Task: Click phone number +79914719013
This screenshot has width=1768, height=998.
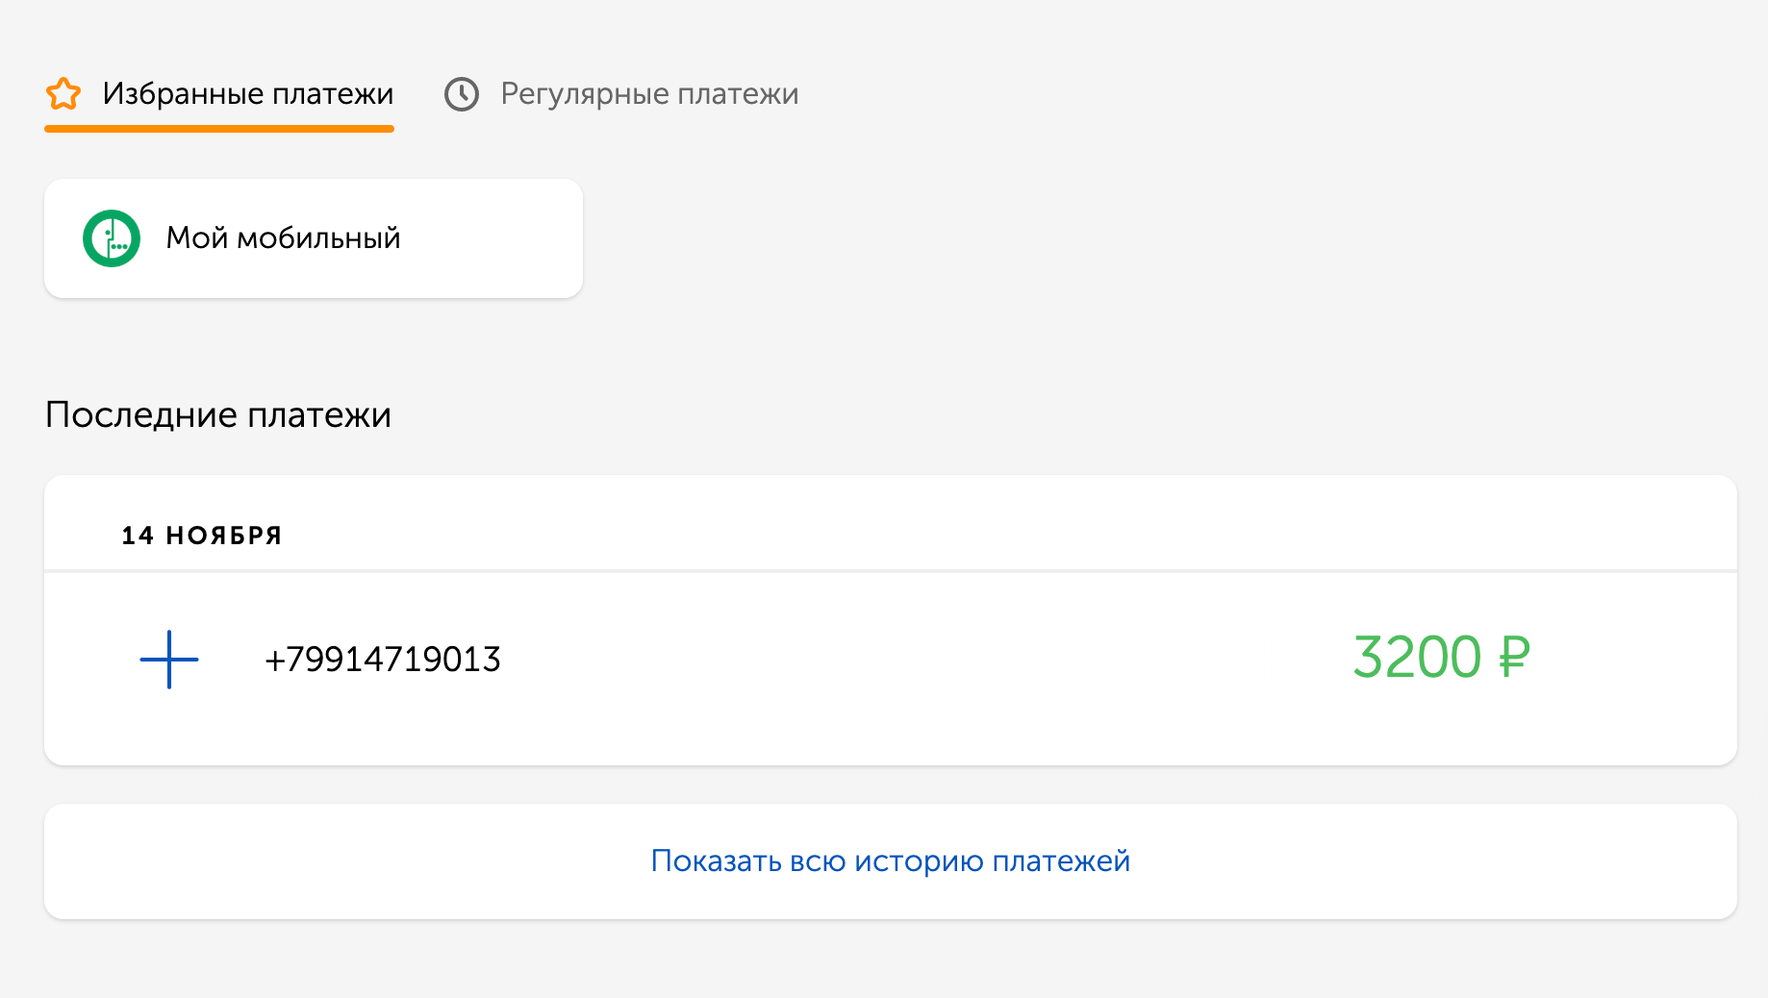Action: [383, 660]
